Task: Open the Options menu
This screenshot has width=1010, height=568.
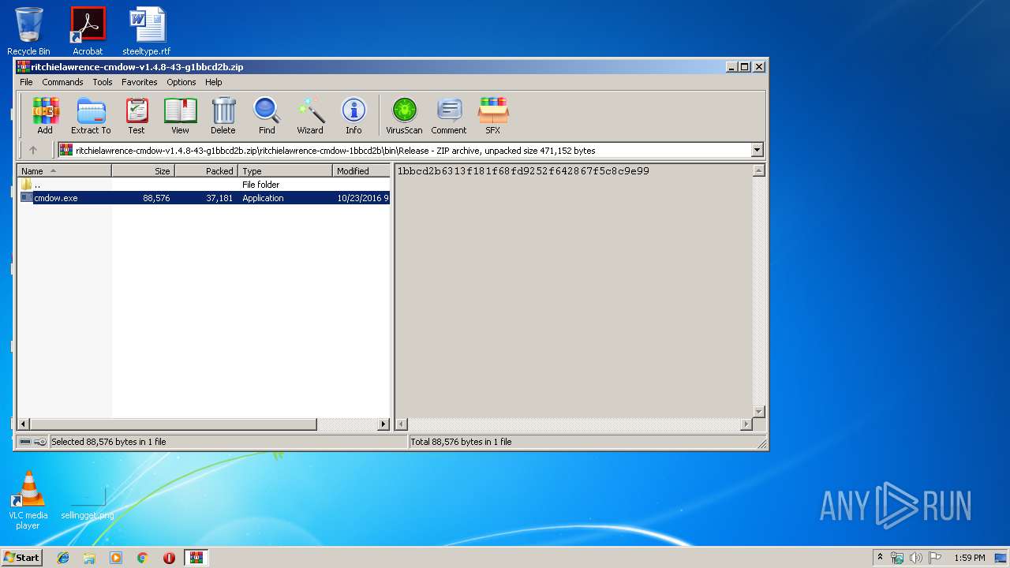Action: [x=181, y=82]
